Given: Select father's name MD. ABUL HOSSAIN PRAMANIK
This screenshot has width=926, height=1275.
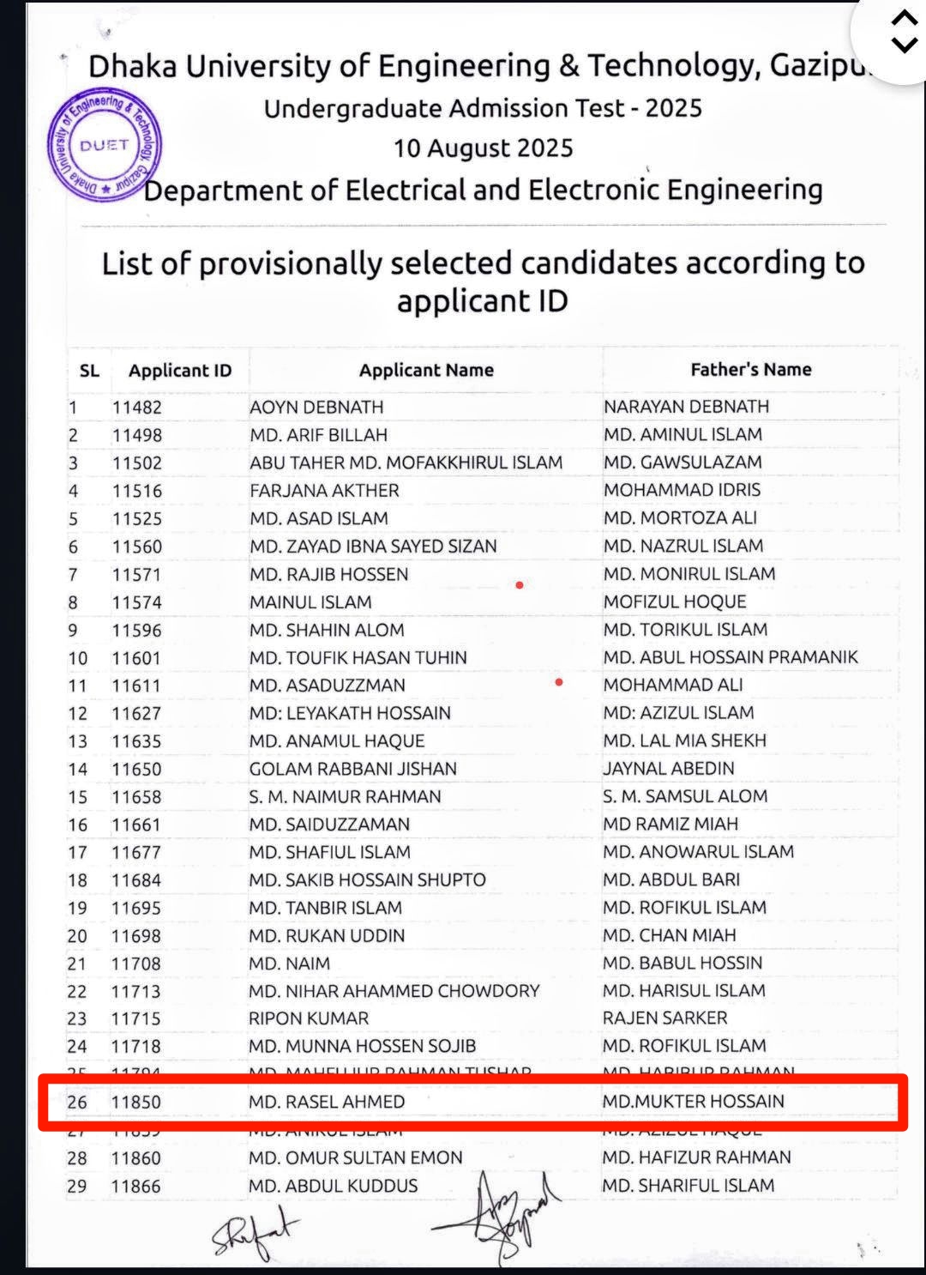Looking at the screenshot, I should coord(731,657).
